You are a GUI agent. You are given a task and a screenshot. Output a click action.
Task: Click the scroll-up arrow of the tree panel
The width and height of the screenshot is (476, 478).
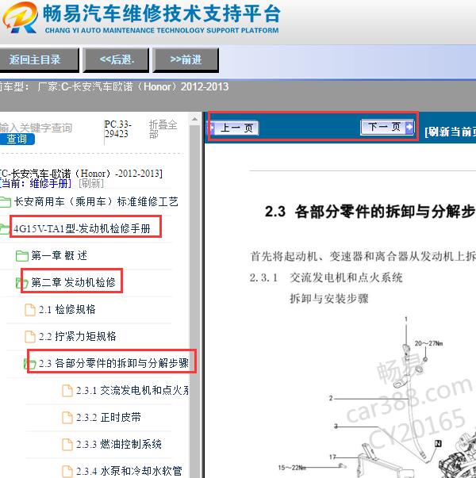tap(194, 119)
